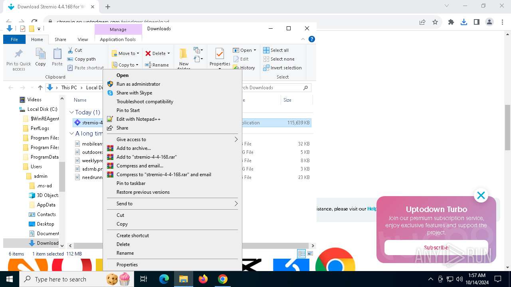Image resolution: width=511 pixels, height=287 pixels.
Task: Collapse the Today (1) group
Action: [x=72, y=112]
